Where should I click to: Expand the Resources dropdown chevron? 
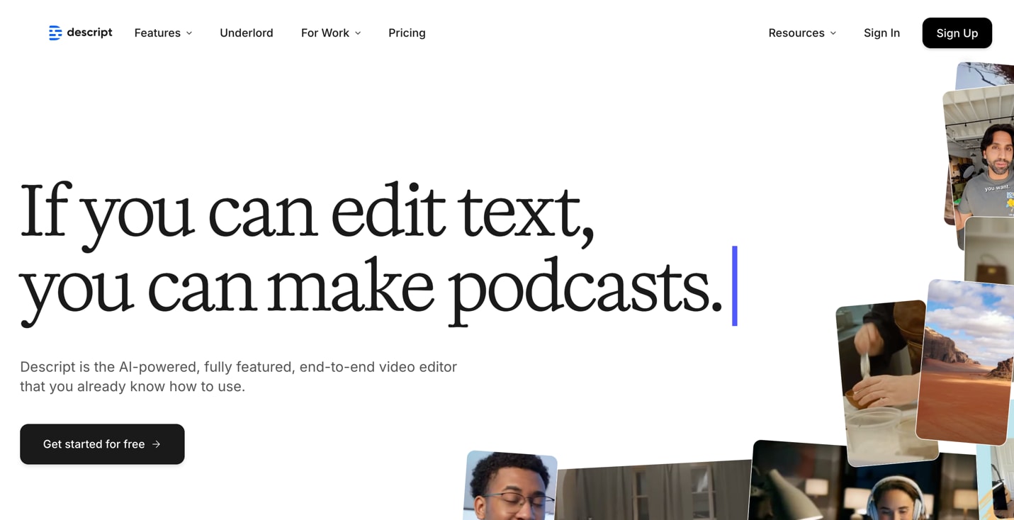click(x=833, y=33)
